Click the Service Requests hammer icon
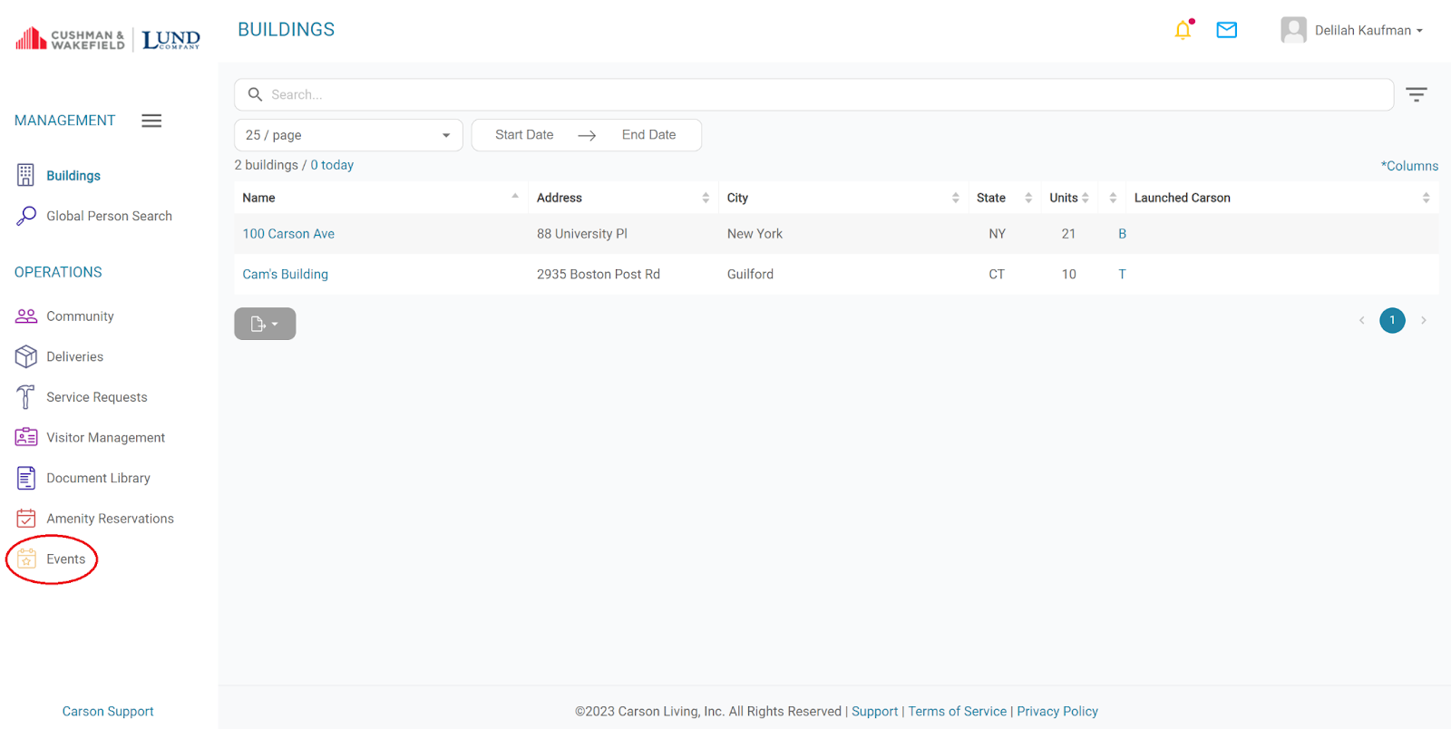Viewport: 1451px width, 729px height. pyautogui.click(x=26, y=397)
